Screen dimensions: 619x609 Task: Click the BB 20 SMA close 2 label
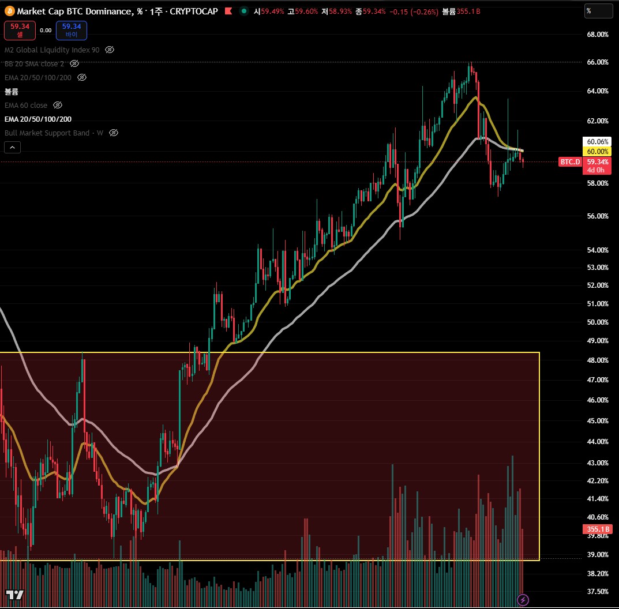(35, 63)
